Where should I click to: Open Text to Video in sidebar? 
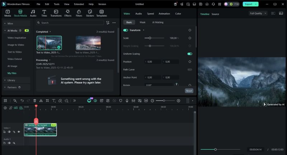point(15,52)
